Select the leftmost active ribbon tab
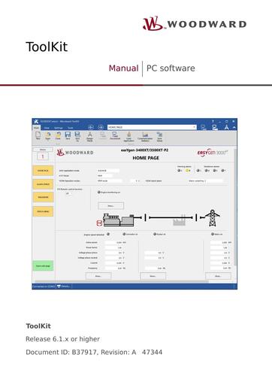Image resolution: width=272 pixels, height=385 pixels. [x=37, y=128]
